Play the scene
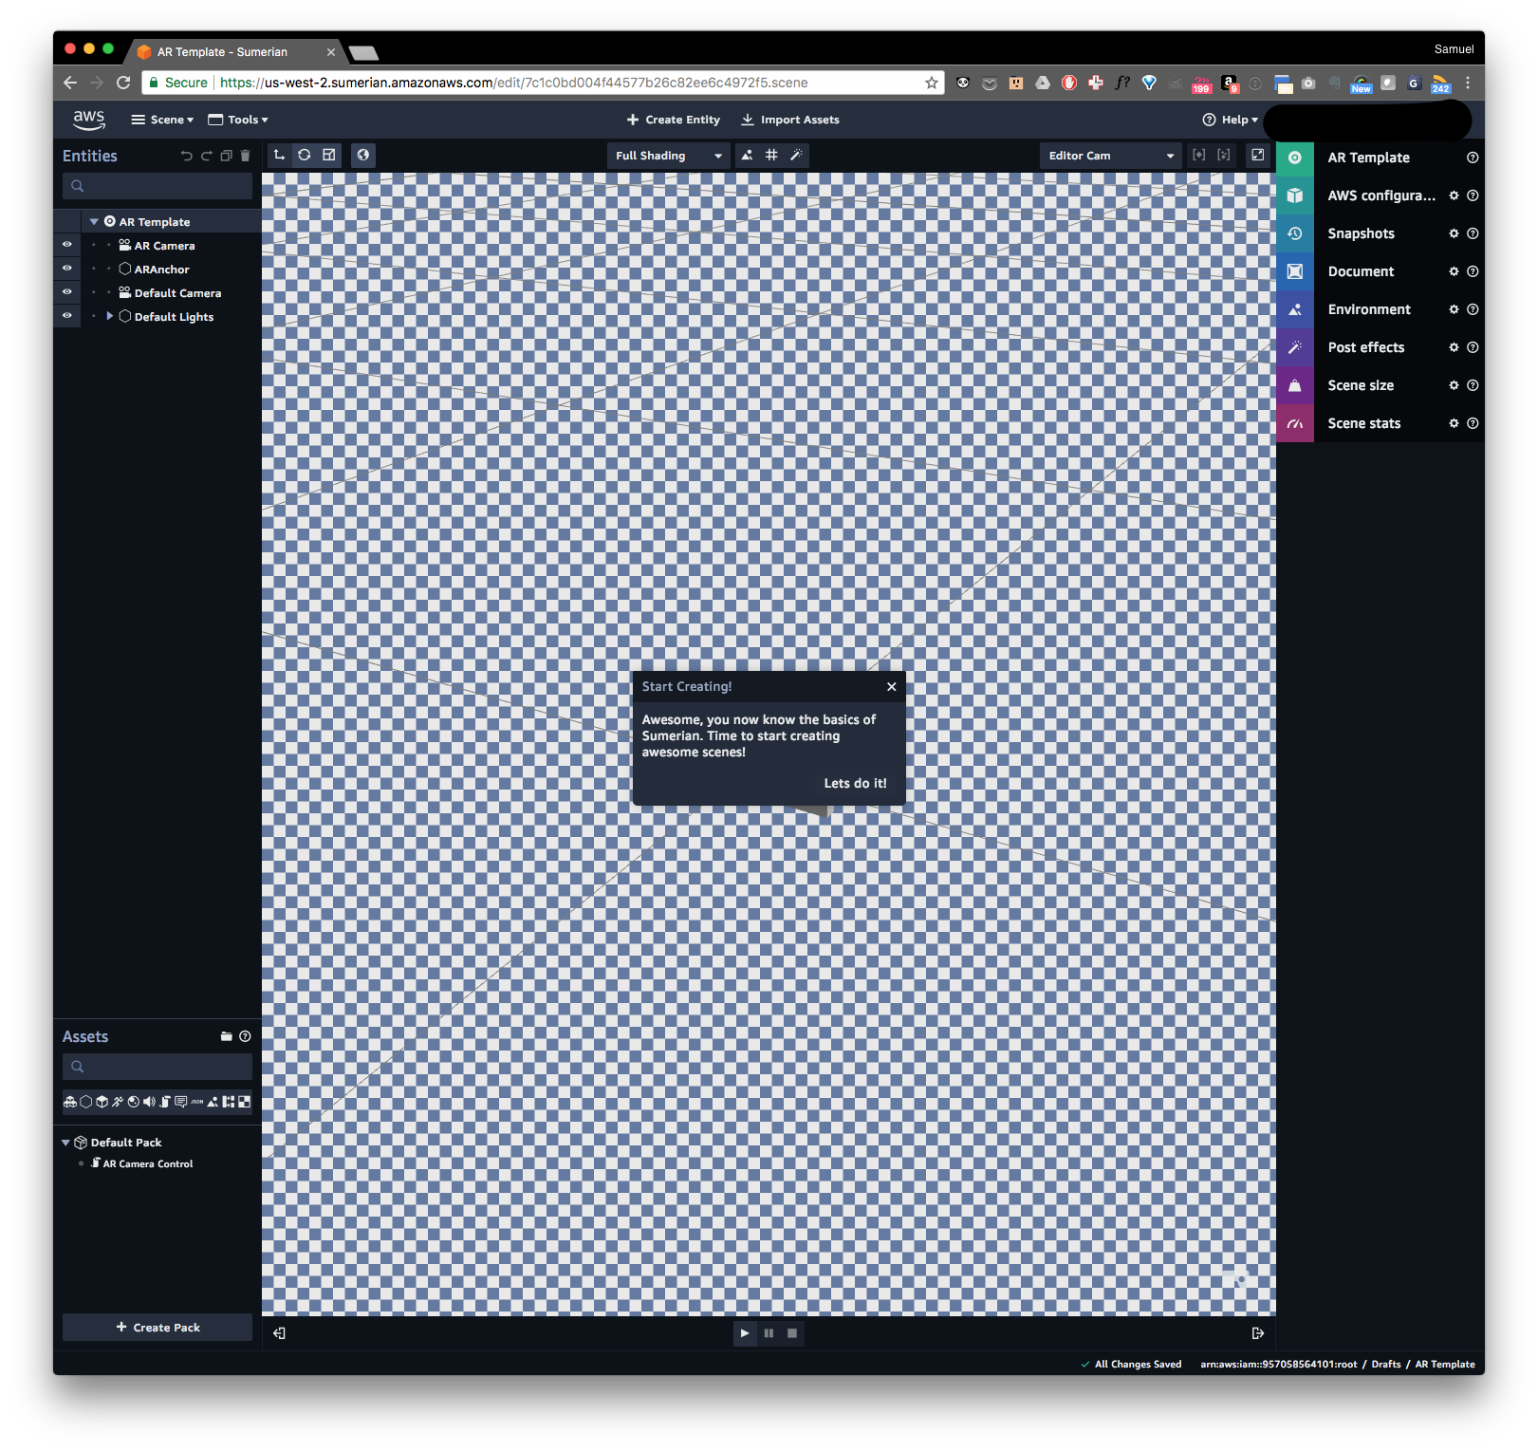Viewport: 1538px width, 1451px height. [x=745, y=1333]
